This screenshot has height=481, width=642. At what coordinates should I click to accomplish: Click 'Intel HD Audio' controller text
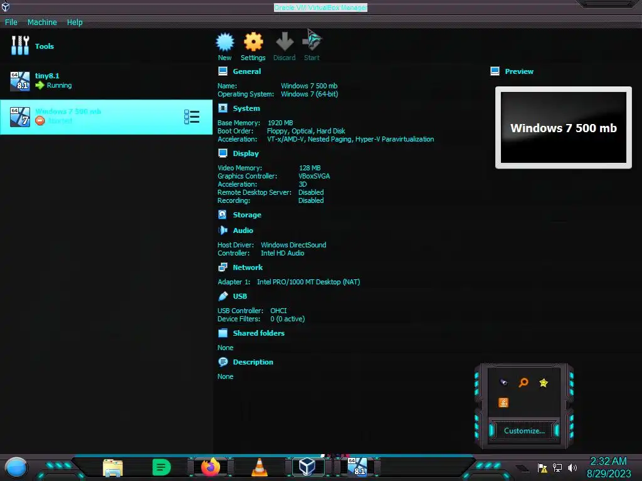[x=283, y=253]
